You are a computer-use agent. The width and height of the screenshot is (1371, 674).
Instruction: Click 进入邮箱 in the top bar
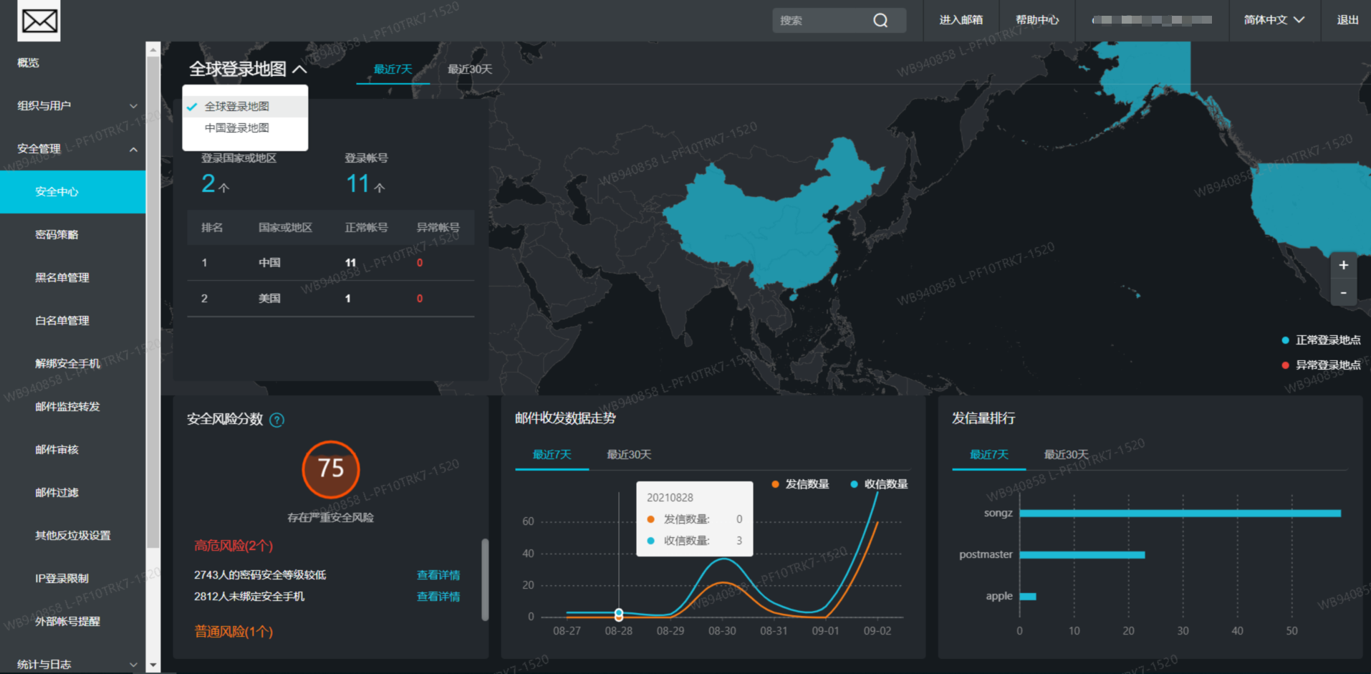[x=961, y=20]
